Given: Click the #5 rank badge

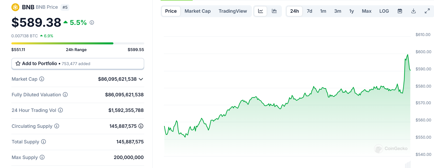Looking at the screenshot, I should [x=65, y=7].
